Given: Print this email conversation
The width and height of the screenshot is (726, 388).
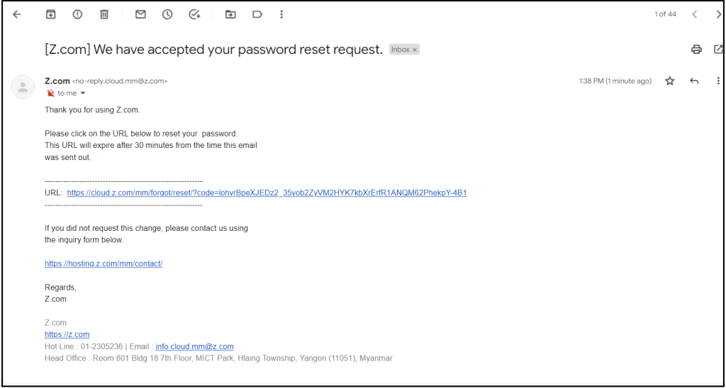Looking at the screenshot, I should tap(696, 49).
